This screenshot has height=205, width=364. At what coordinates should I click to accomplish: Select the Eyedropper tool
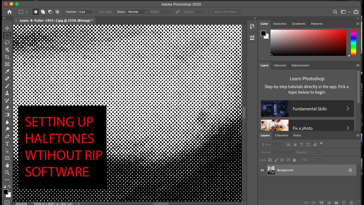coord(7,71)
